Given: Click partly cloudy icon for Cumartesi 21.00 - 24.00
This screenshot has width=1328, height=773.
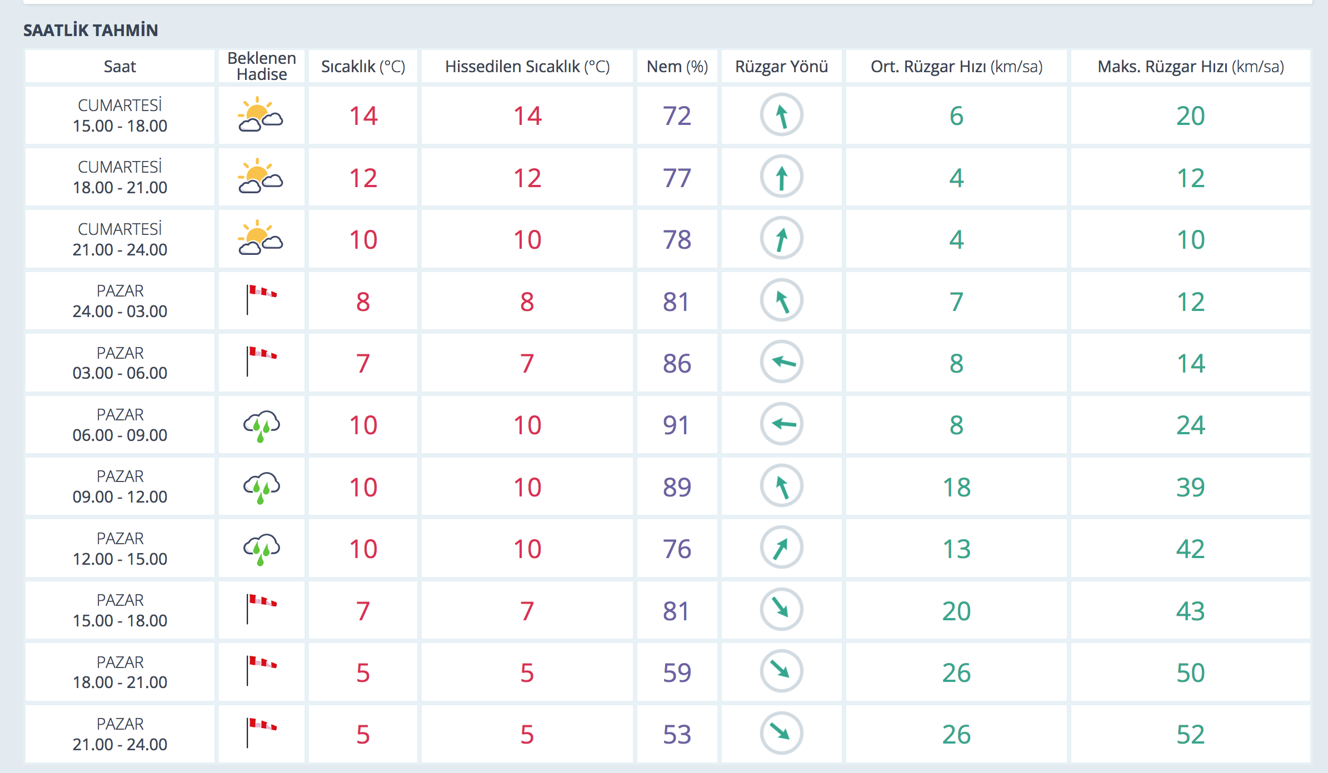Looking at the screenshot, I should click(x=261, y=239).
